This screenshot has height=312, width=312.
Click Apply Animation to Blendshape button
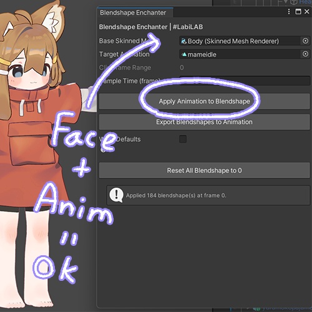coord(204,101)
